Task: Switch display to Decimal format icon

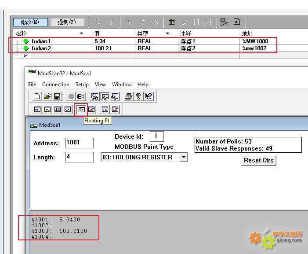Action: (x=47, y=109)
